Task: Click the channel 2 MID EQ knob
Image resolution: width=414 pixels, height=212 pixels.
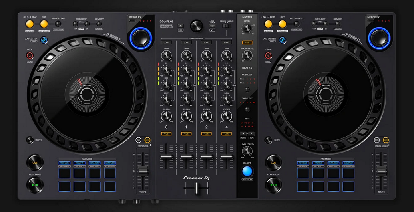Action: click(207, 85)
